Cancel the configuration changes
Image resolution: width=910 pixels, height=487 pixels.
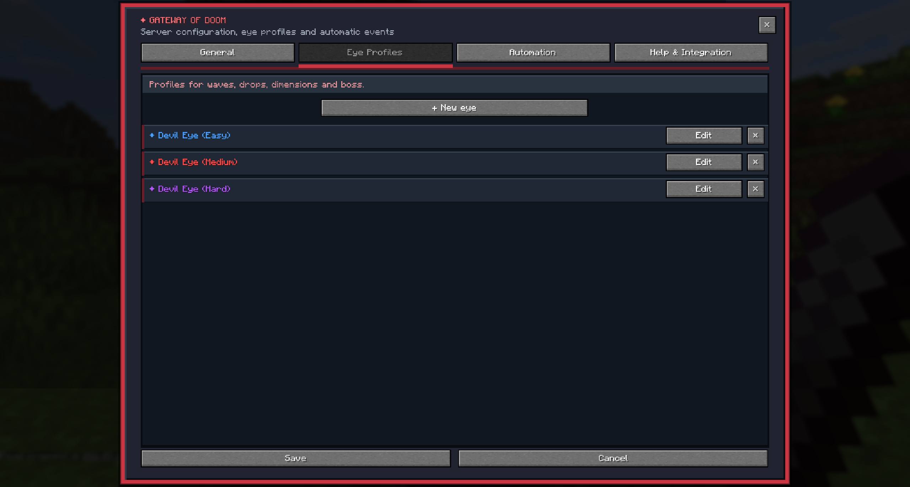pyautogui.click(x=613, y=458)
